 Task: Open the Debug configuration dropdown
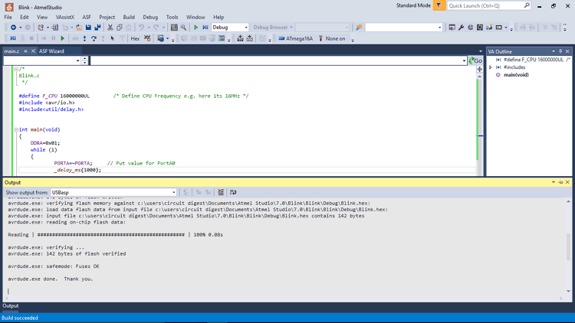click(x=246, y=28)
